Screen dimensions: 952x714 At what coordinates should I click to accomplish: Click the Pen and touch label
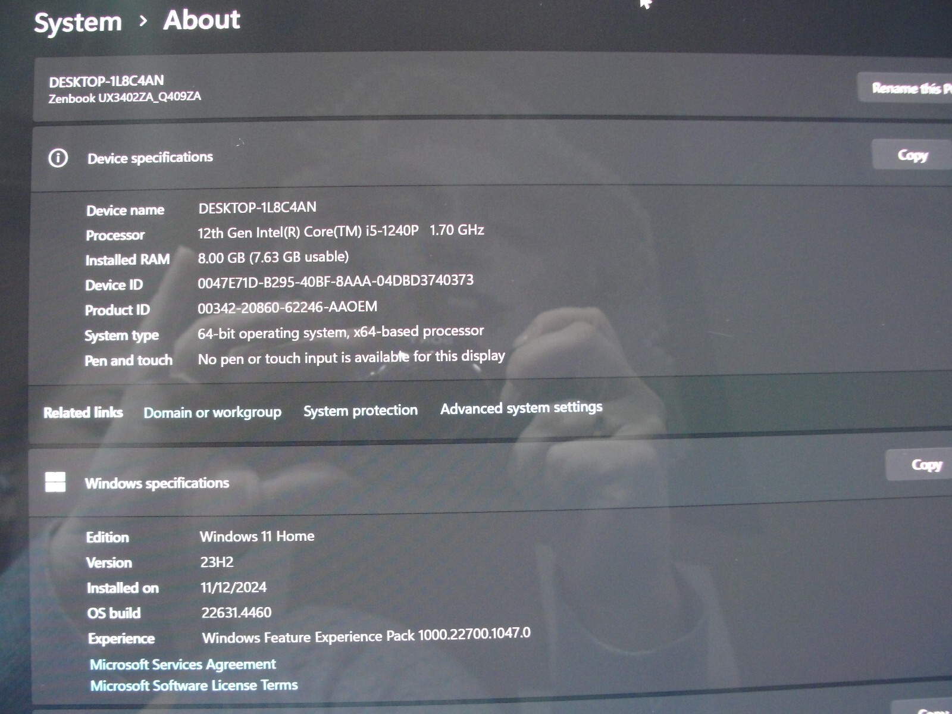[129, 361]
